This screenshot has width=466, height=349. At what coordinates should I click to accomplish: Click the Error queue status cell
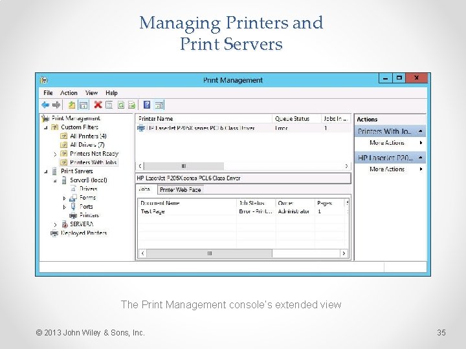pyautogui.click(x=281, y=128)
